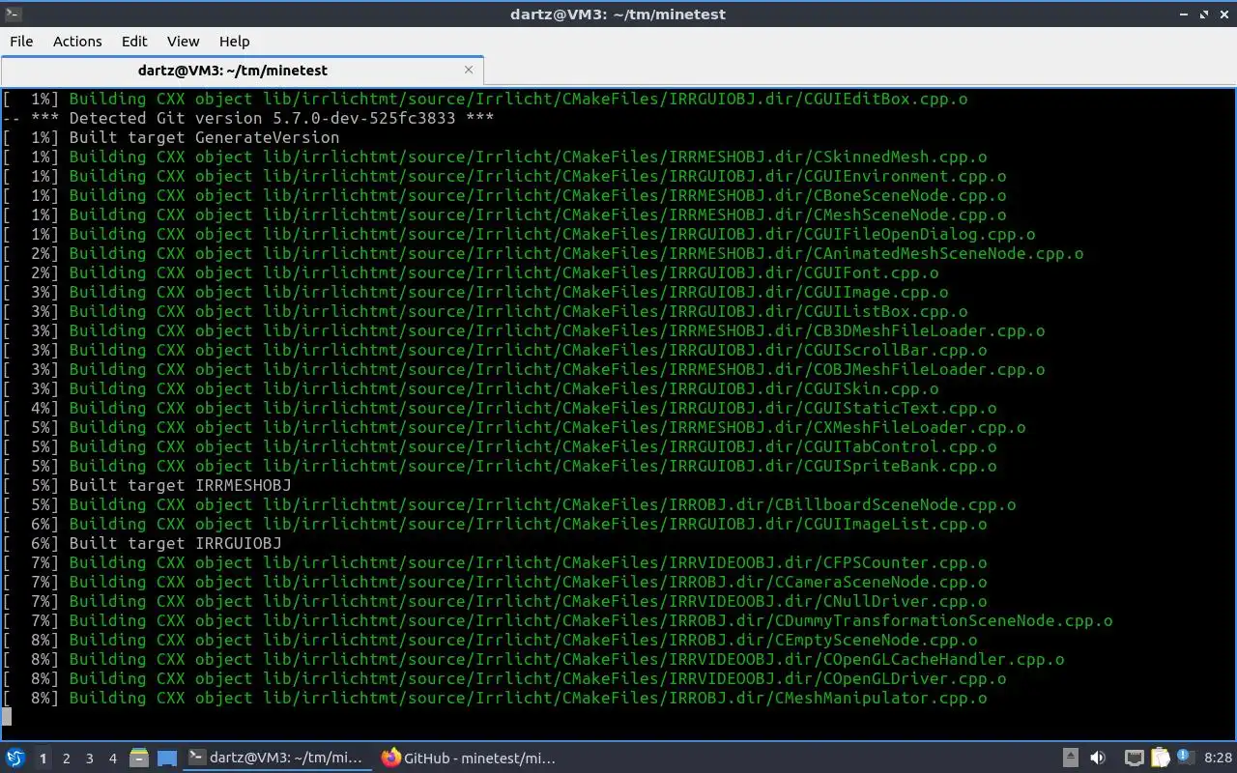Image resolution: width=1237 pixels, height=773 pixels.
Task: Click the CGUIEditBox.cpp.o build line
Action: pyautogui.click(x=485, y=99)
